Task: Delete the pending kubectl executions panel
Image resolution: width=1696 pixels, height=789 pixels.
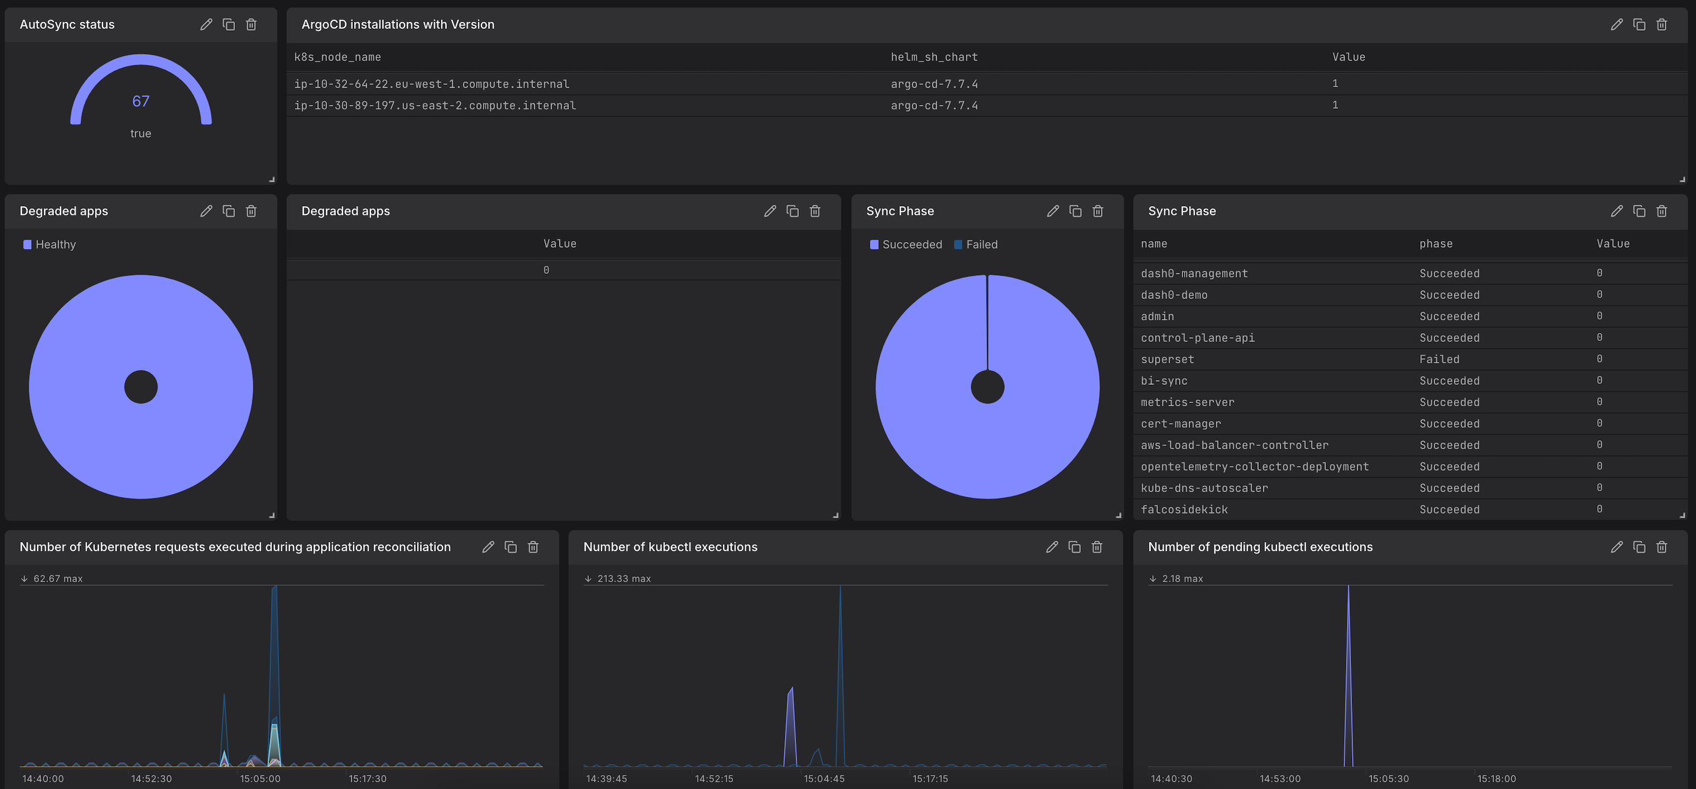Action: (x=1661, y=547)
